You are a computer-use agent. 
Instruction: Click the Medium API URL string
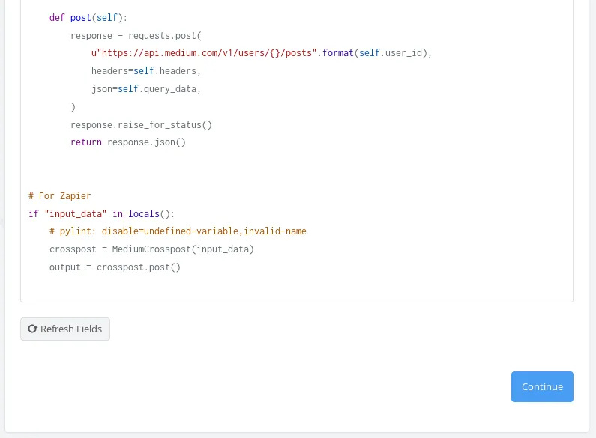[204, 52]
